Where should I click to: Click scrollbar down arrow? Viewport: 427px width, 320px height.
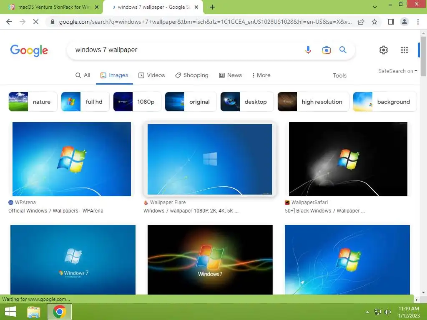423,292
